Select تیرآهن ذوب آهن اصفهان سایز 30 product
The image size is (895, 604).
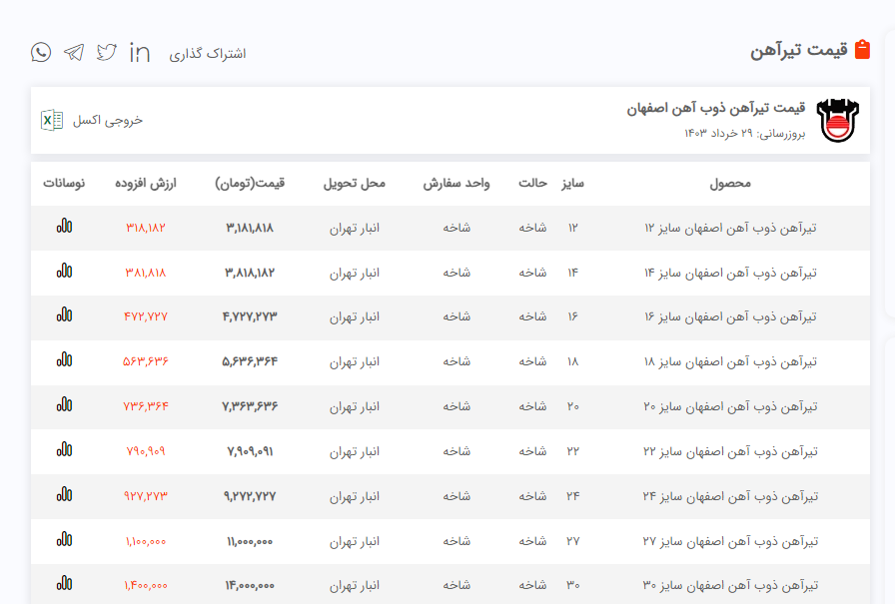[731, 585]
